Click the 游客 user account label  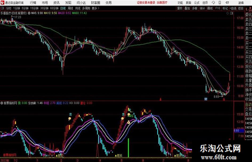[x=241, y=3]
